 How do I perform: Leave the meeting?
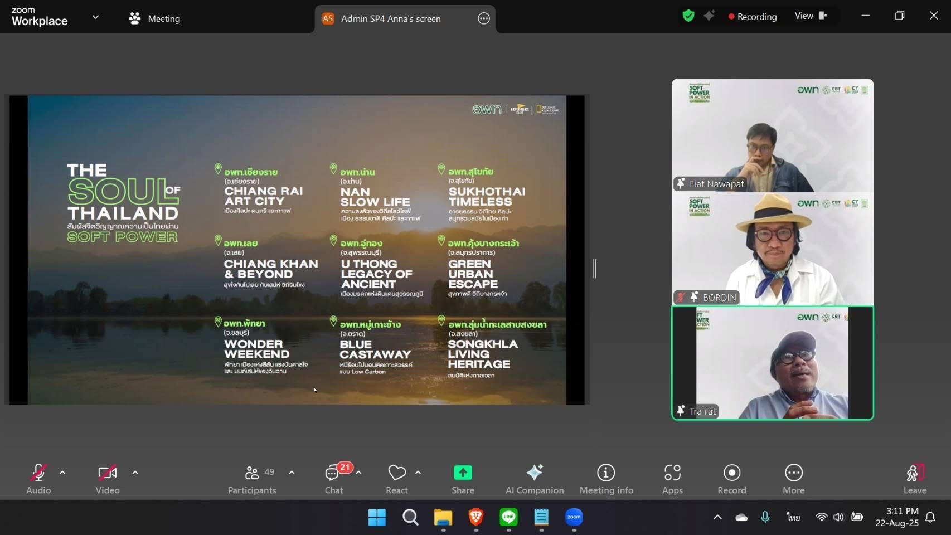tap(915, 479)
